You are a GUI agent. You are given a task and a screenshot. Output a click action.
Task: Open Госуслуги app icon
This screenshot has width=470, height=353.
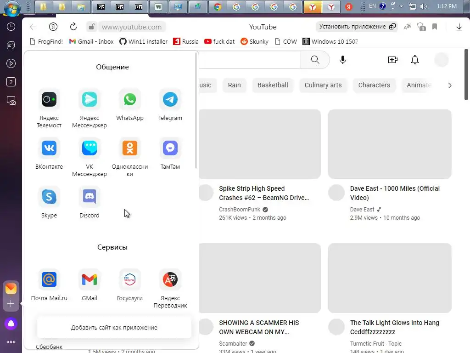point(130,279)
